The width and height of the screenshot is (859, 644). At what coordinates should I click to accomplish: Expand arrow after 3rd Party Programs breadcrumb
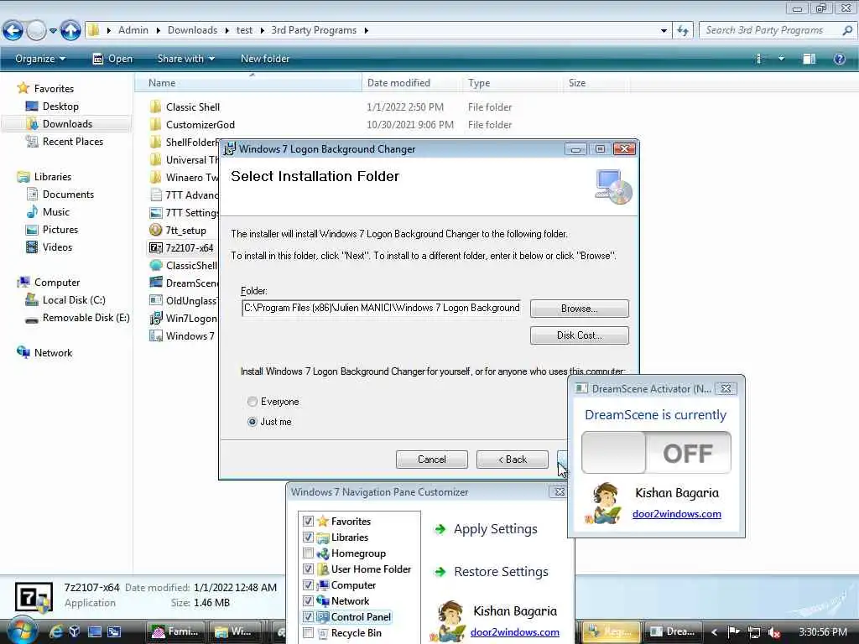tap(366, 30)
